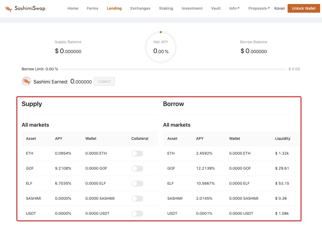Toggle ELF collateral switch
The width and height of the screenshot is (322, 226).
tap(137, 184)
